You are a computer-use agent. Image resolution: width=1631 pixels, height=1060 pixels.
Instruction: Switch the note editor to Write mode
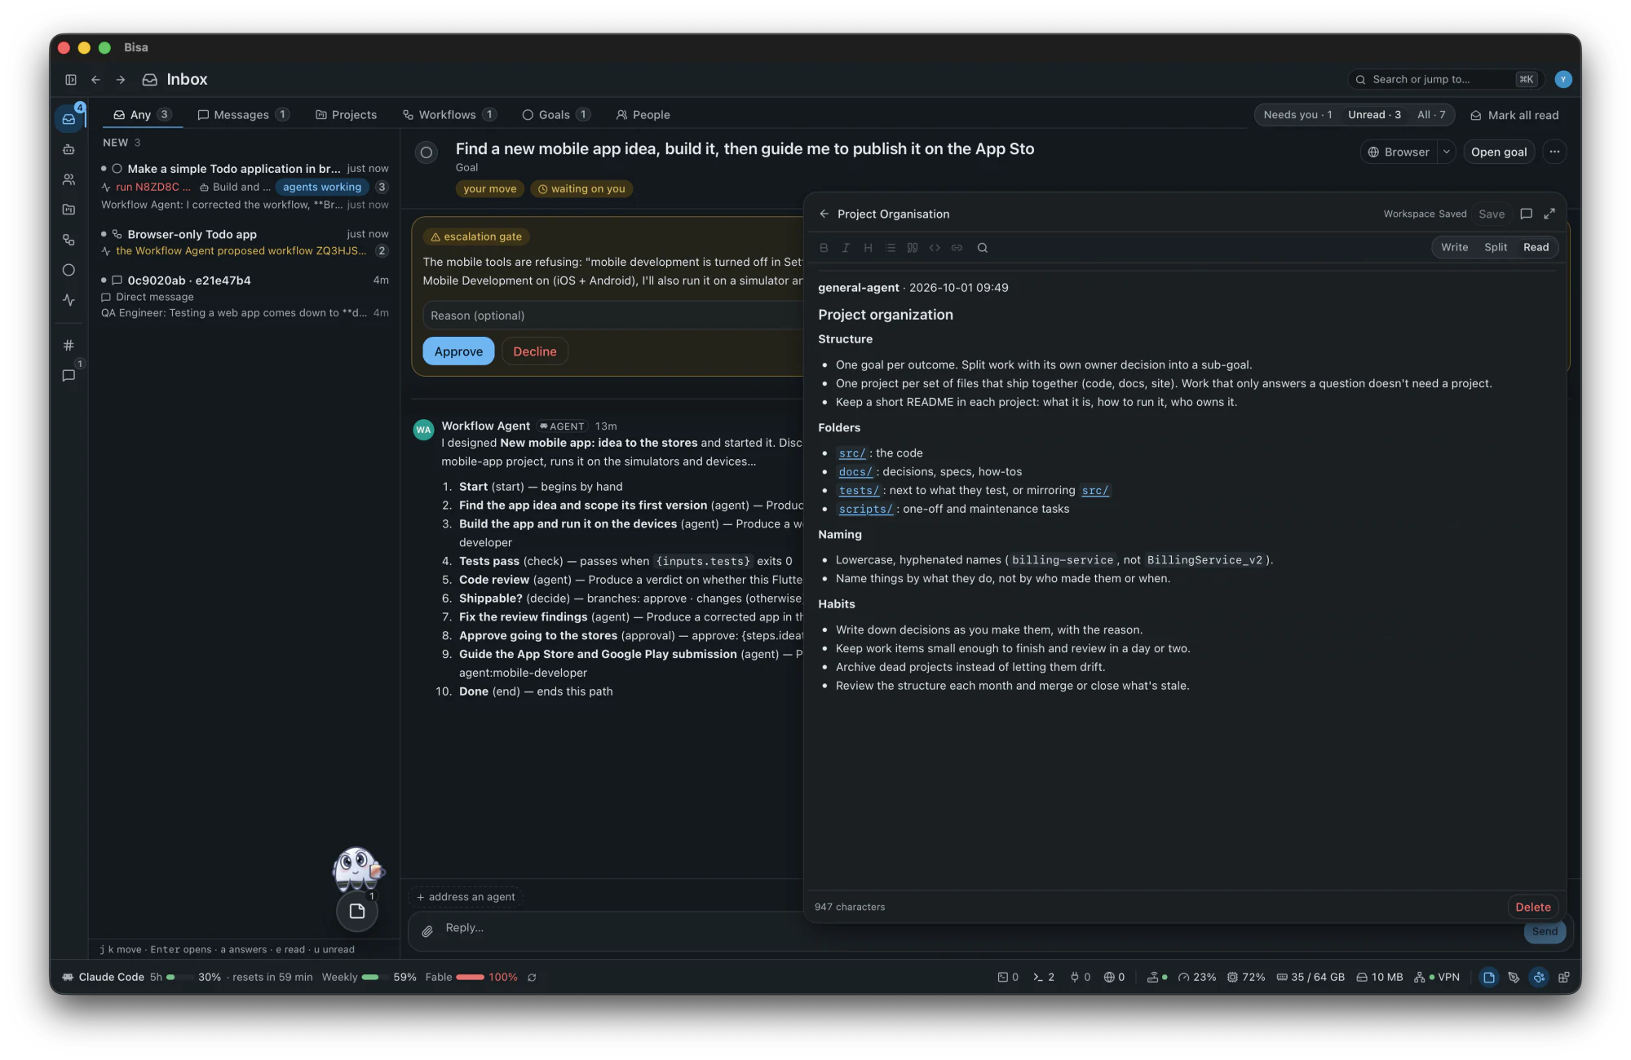tap(1454, 247)
